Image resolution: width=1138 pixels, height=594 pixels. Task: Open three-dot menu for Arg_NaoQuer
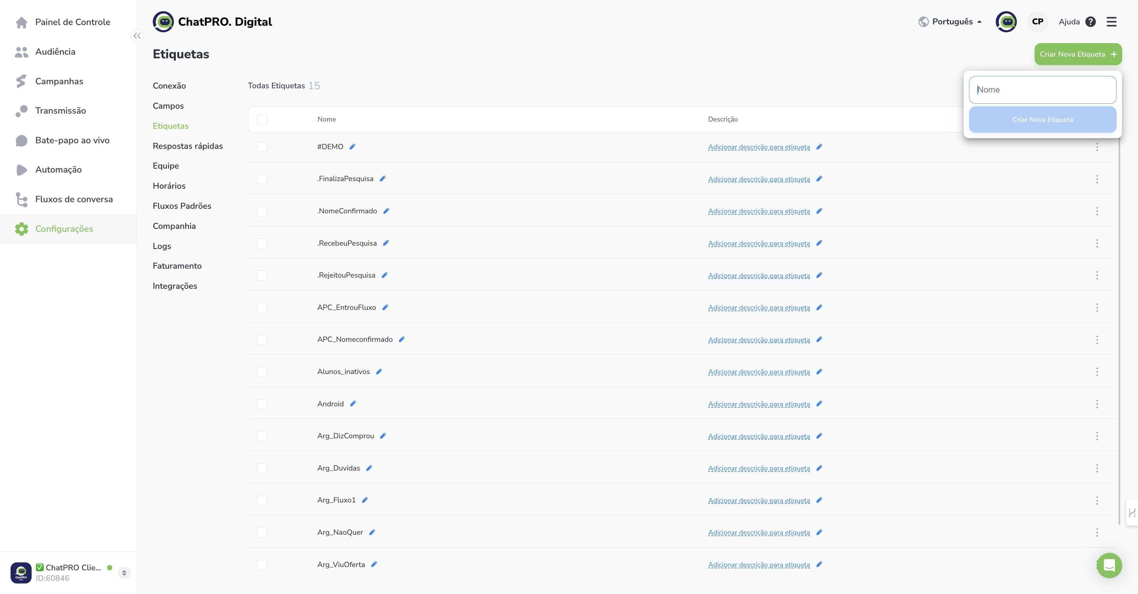pos(1097,533)
